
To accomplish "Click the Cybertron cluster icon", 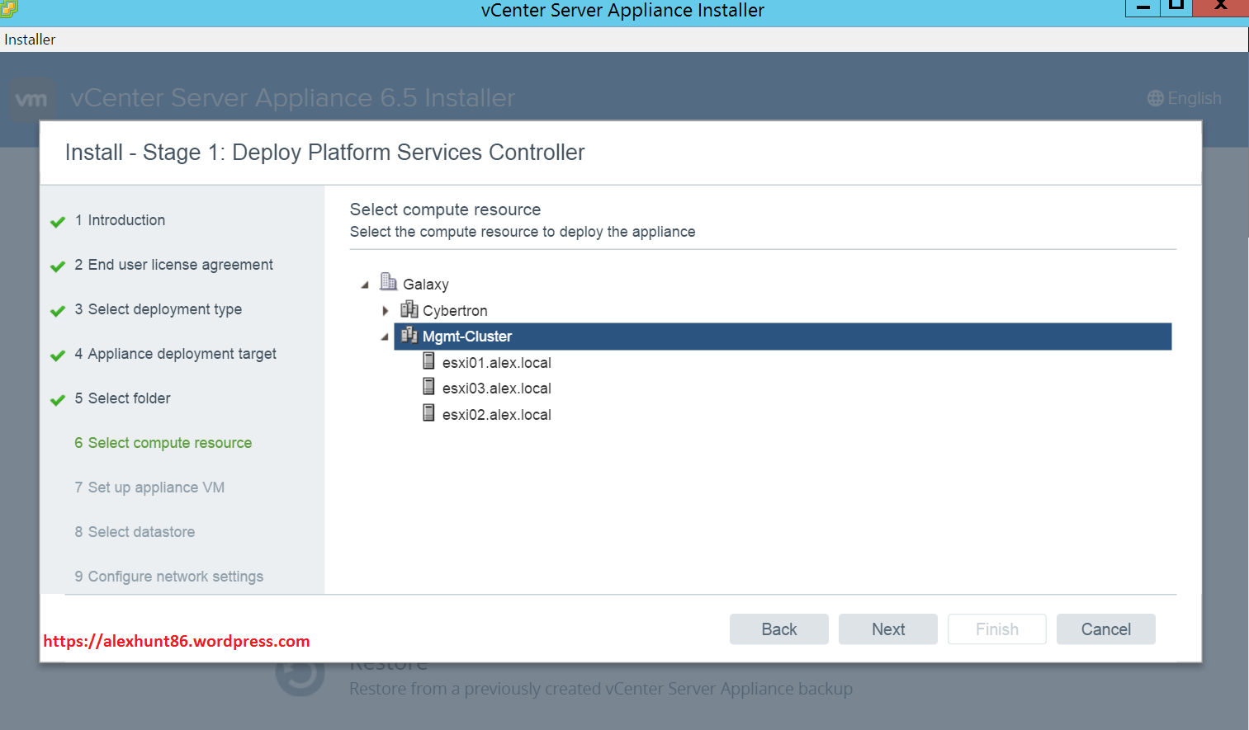I will tap(409, 309).
